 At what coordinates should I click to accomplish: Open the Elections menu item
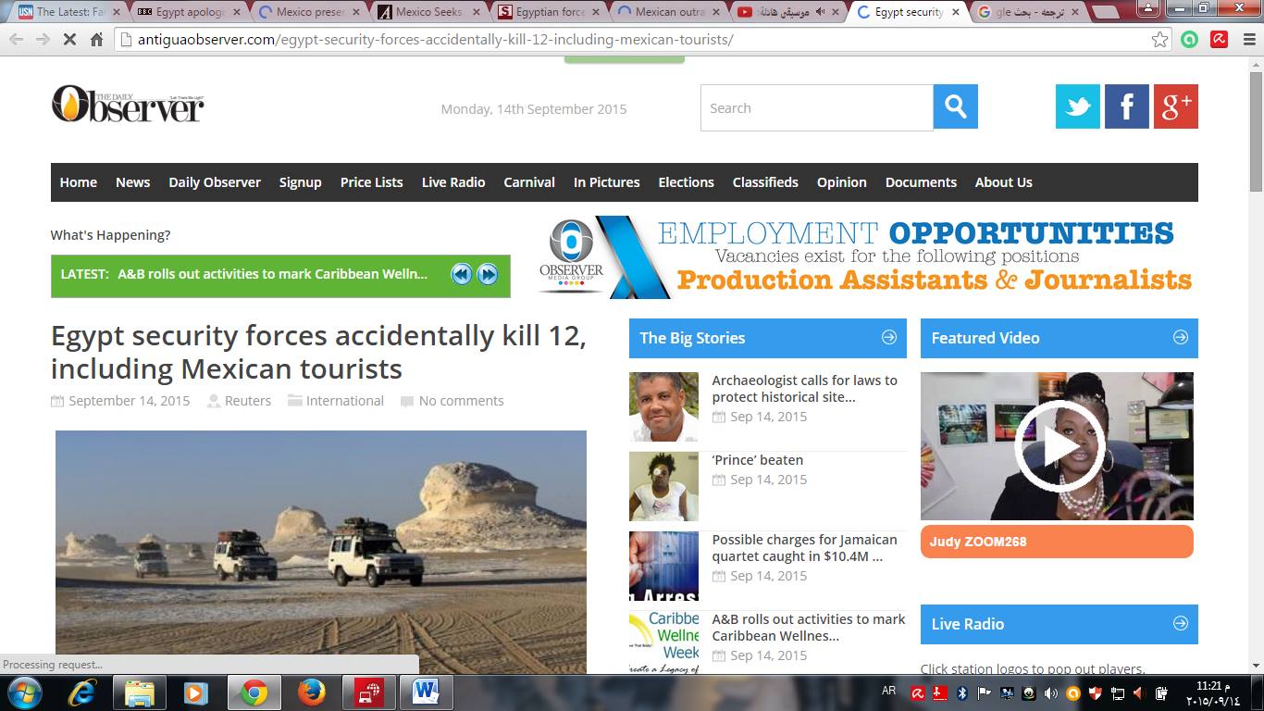coord(686,182)
